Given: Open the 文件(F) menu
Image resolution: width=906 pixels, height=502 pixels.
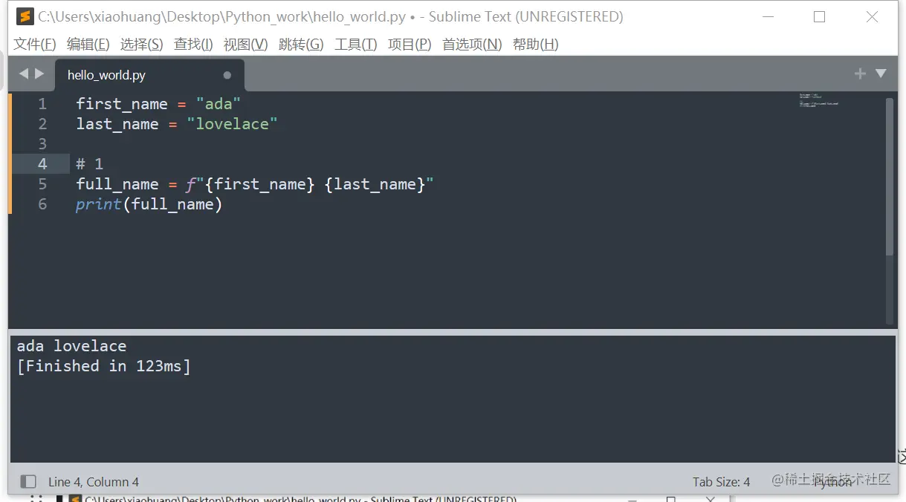Looking at the screenshot, I should 35,45.
